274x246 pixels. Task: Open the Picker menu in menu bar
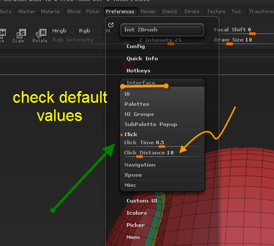point(93,12)
